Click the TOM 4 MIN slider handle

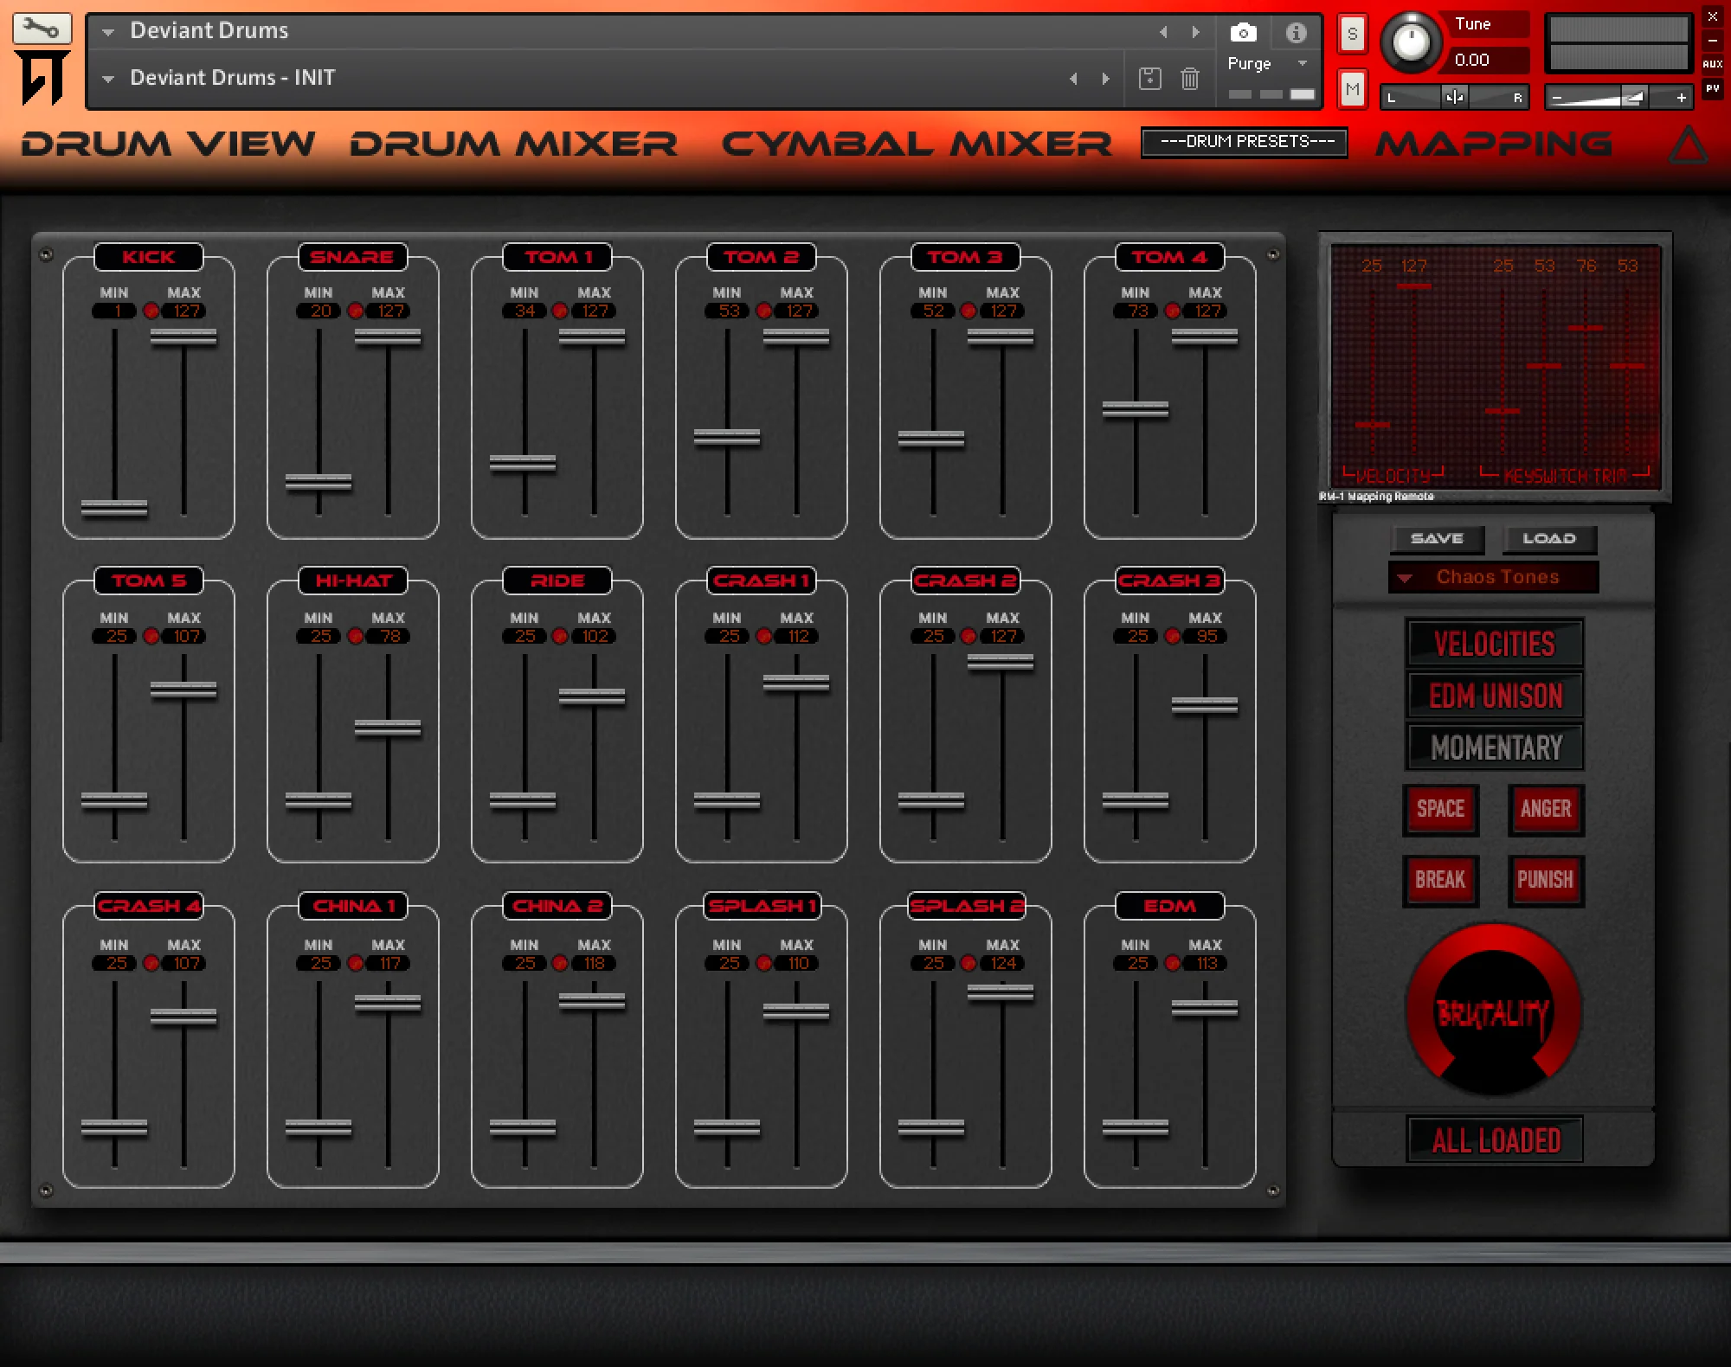coord(1136,410)
